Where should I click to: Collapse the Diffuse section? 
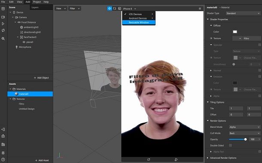click(x=211, y=26)
